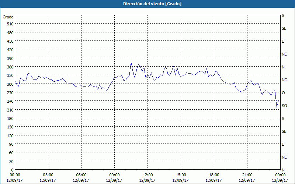
Task: Click the 15:00 time label on the x-axis
Action: pyautogui.click(x=181, y=175)
